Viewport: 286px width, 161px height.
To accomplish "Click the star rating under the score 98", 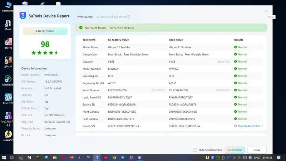I will (45, 53).
